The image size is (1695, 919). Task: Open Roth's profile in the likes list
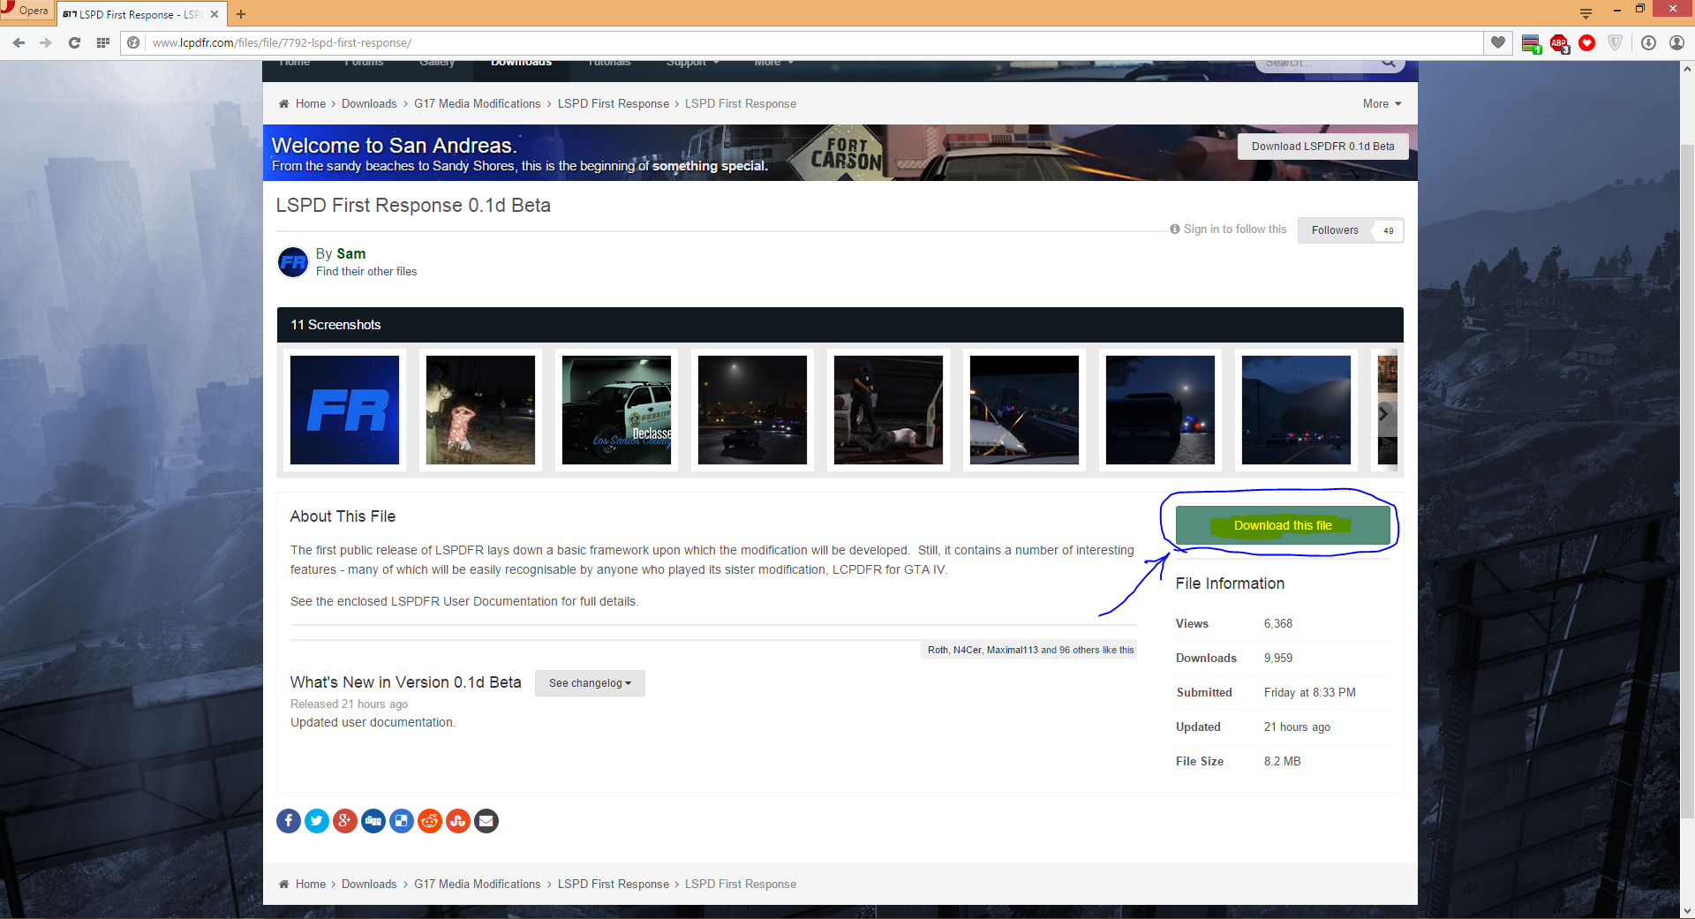[938, 650]
